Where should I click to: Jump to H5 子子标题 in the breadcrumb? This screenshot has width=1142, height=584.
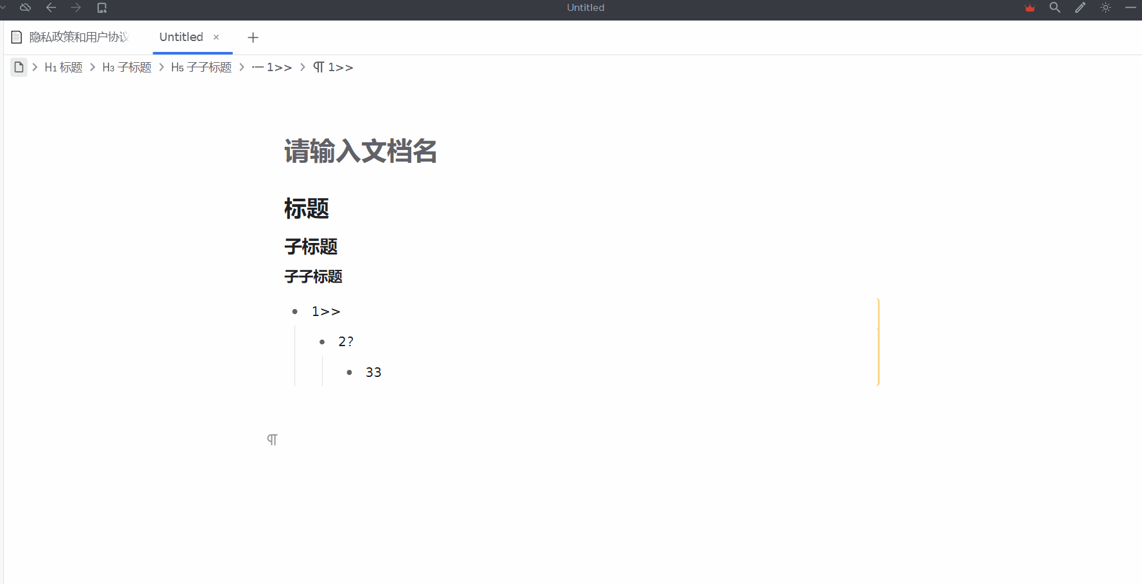(x=201, y=67)
